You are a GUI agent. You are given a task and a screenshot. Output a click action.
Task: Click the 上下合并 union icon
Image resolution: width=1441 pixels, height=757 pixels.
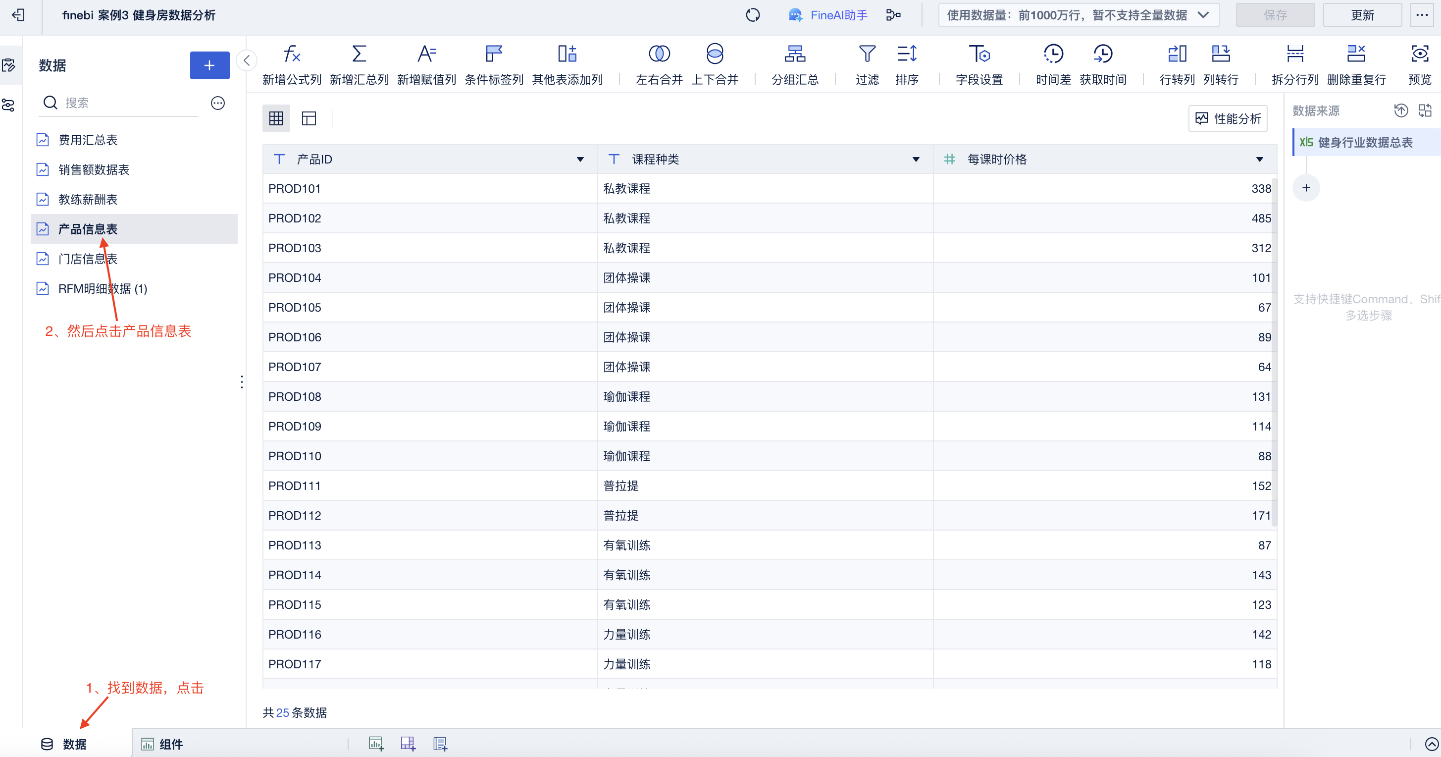pyautogui.click(x=715, y=54)
